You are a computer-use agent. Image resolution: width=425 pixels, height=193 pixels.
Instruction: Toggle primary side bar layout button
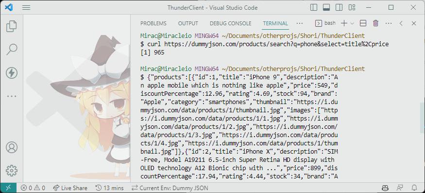(314, 8)
